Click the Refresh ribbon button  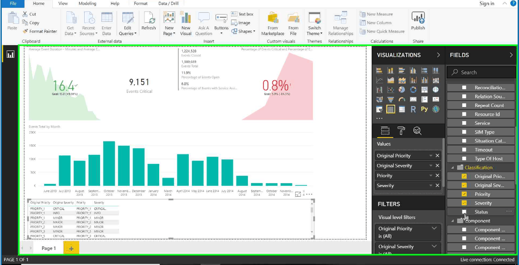pyautogui.click(x=149, y=21)
